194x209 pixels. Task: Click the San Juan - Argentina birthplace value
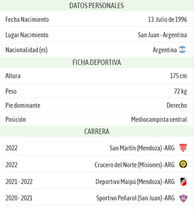pos(162,35)
